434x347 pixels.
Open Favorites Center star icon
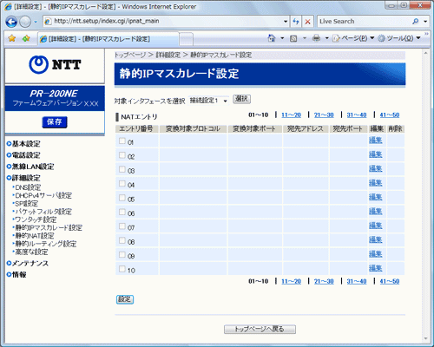12,38
